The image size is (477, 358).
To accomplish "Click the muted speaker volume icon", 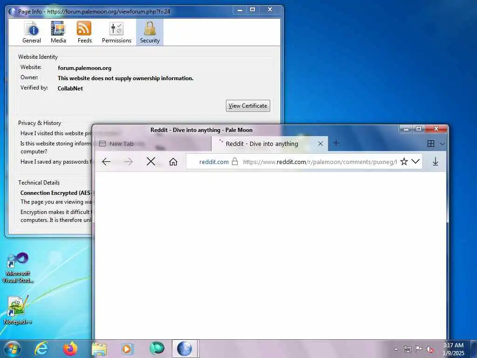I will (430, 350).
